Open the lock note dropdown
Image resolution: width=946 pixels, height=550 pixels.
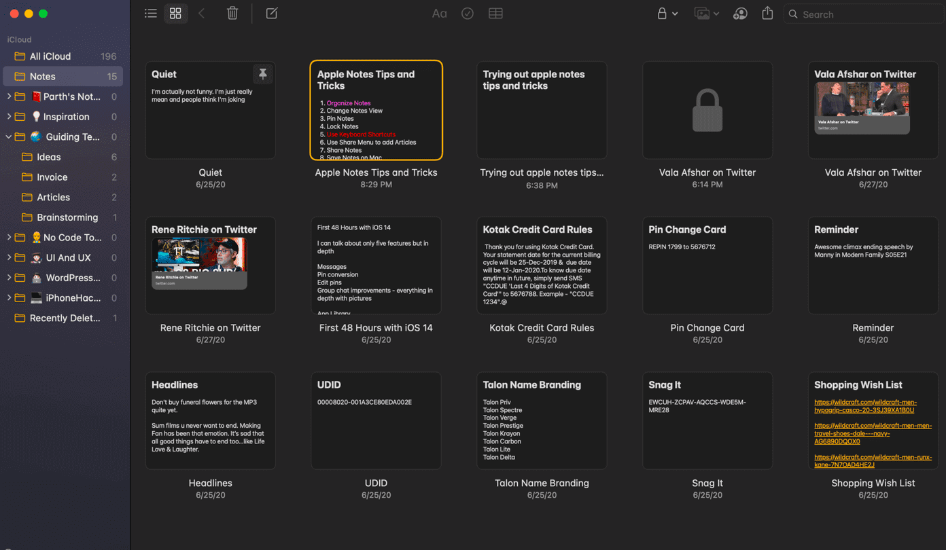click(667, 14)
